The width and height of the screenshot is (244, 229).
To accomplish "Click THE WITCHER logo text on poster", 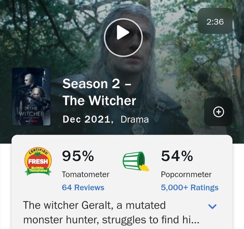I will (x=31, y=111).
